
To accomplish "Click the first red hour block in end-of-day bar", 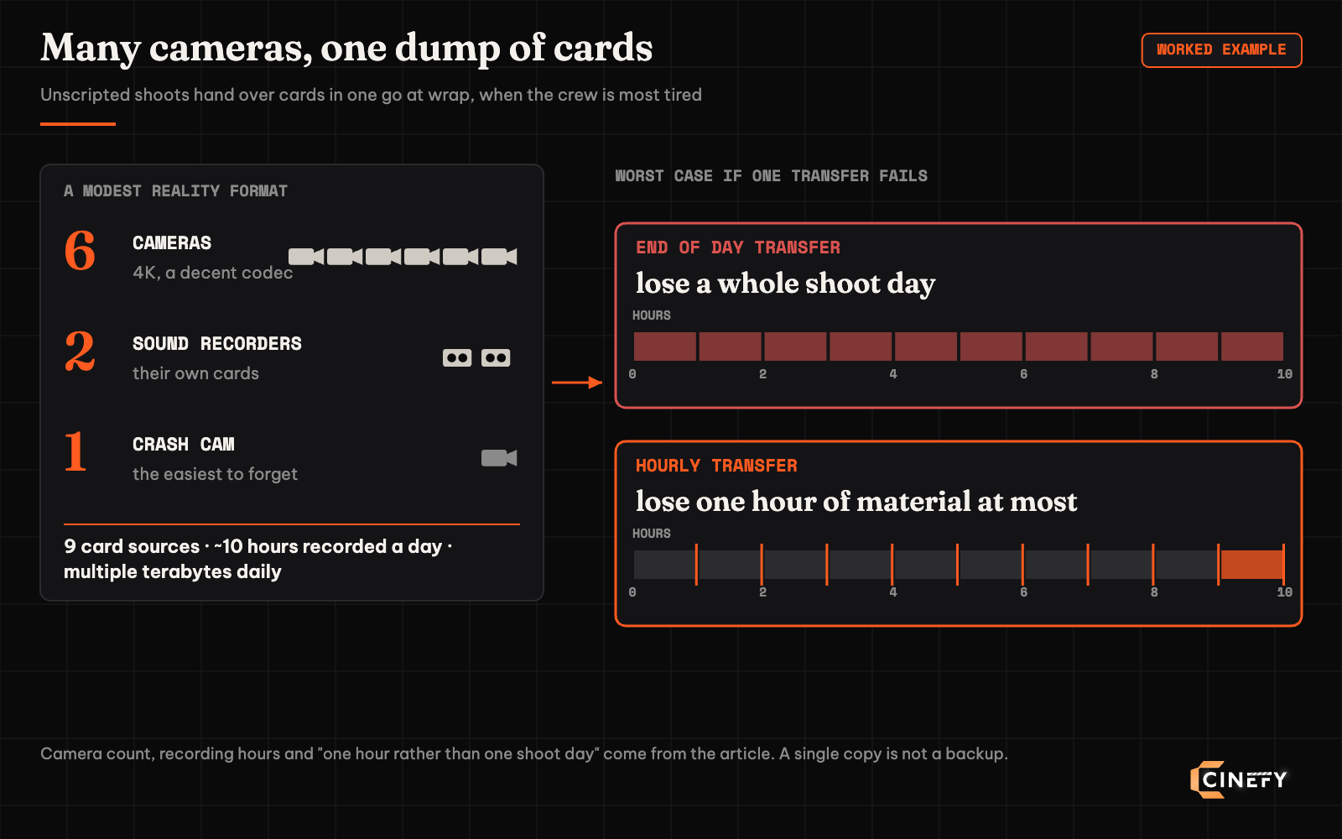I will (x=665, y=347).
